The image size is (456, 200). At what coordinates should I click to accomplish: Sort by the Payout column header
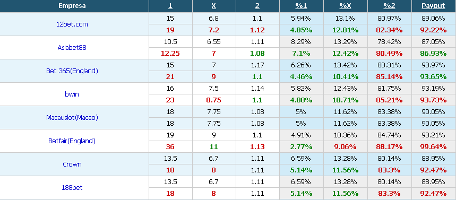(x=433, y=6)
